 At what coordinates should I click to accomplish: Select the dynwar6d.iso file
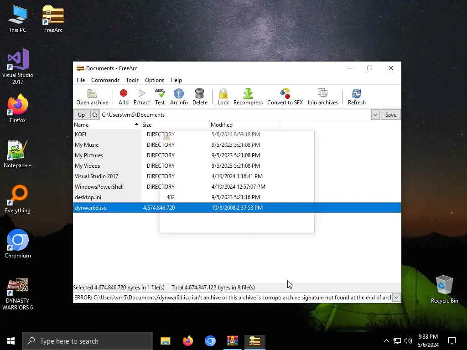coord(237,207)
